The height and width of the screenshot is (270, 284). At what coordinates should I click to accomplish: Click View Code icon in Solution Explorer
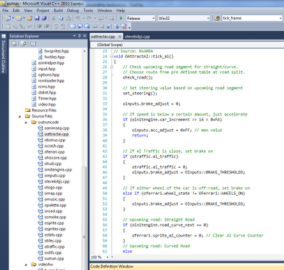pyautogui.click(x=33, y=43)
